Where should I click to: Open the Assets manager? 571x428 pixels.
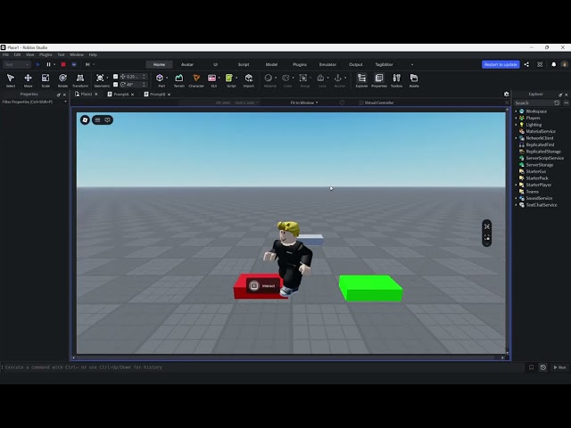[x=414, y=80]
